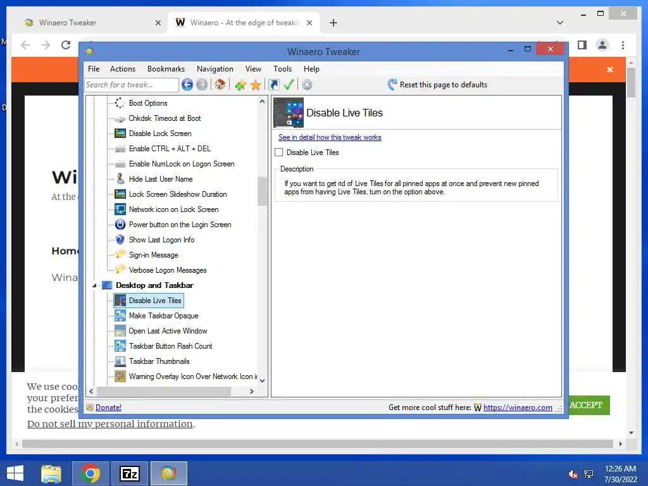Select Enable NumLock on Logon Screen
648x486 pixels.
[182, 164]
